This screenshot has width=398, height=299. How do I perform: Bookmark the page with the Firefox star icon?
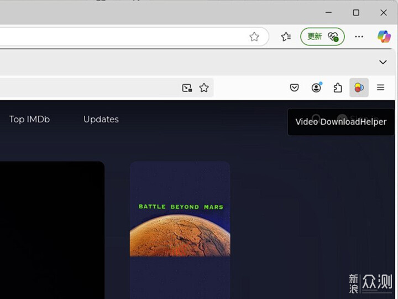click(204, 87)
